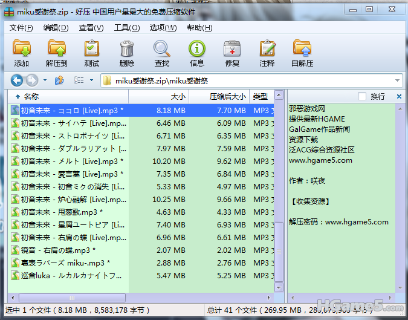Sort by the 名称 column header
Screen dimensions: 408x320
tap(68, 97)
